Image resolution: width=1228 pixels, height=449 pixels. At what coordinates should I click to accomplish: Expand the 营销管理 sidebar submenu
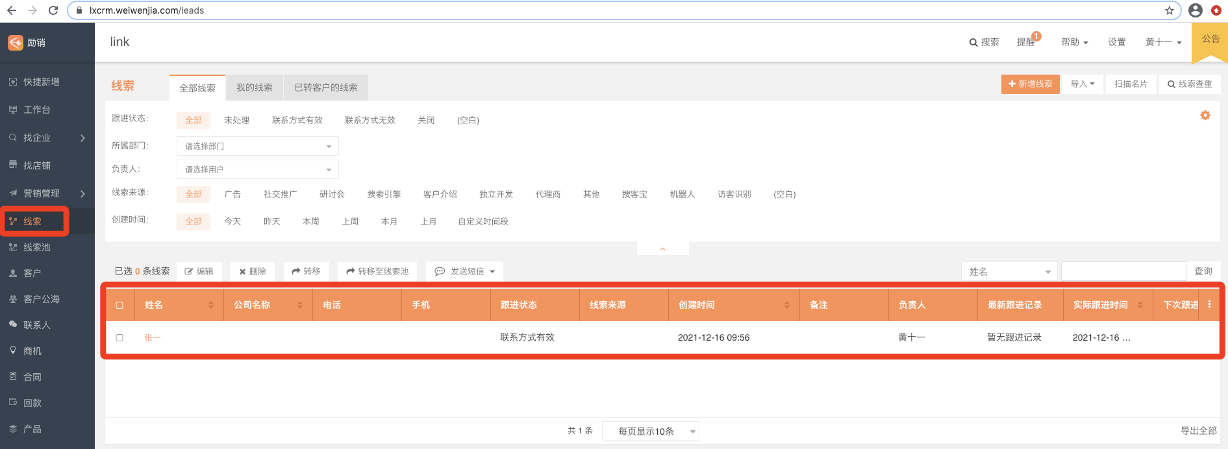click(x=82, y=193)
